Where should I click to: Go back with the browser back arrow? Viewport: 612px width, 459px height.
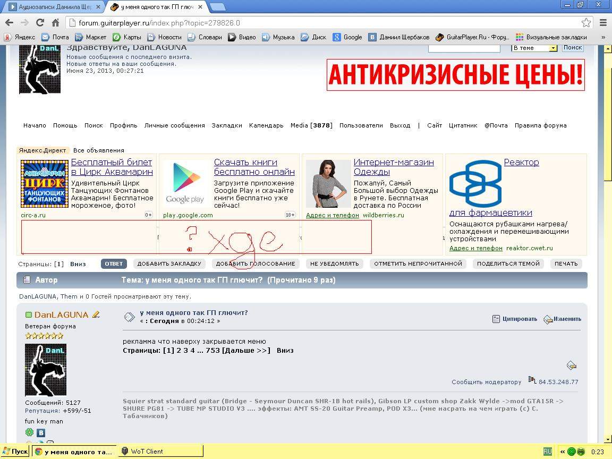[x=10, y=23]
